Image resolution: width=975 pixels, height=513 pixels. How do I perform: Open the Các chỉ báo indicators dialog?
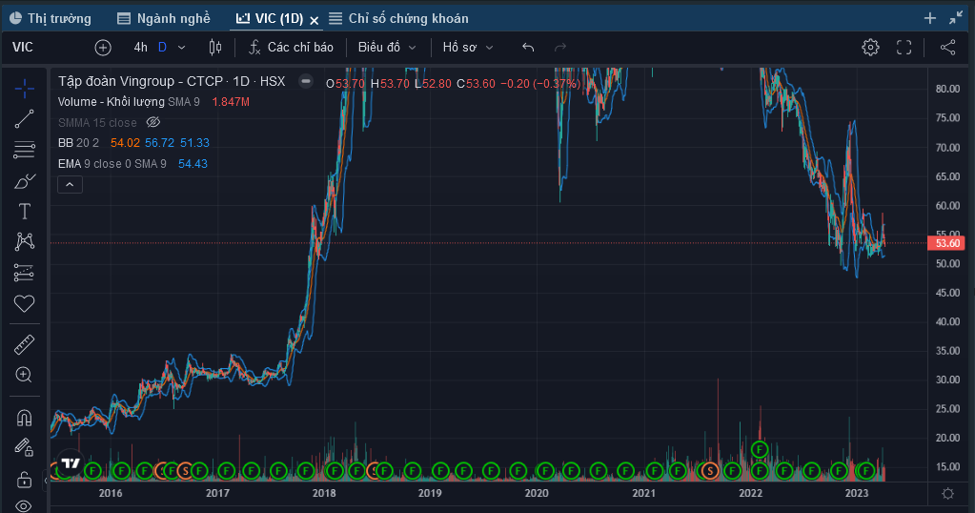[x=291, y=48]
